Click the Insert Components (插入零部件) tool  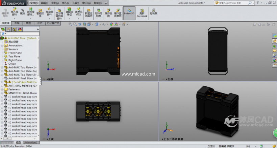coord(14,12)
